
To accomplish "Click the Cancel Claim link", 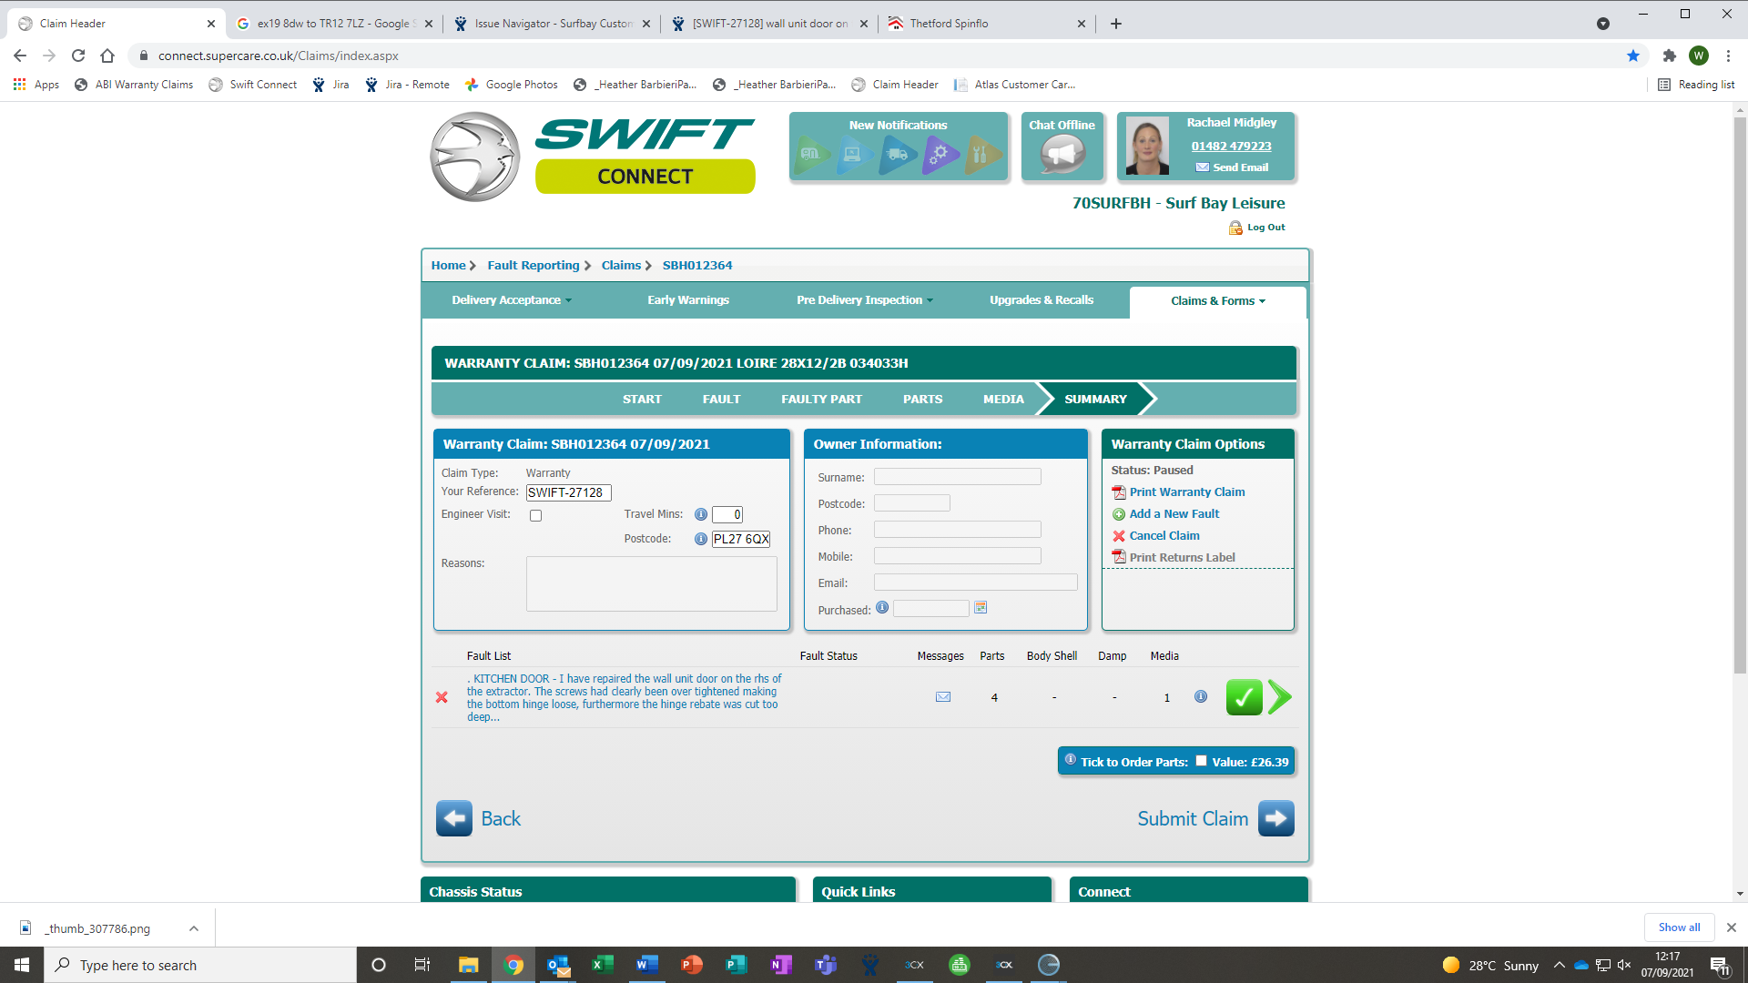I will tap(1164, 536).
